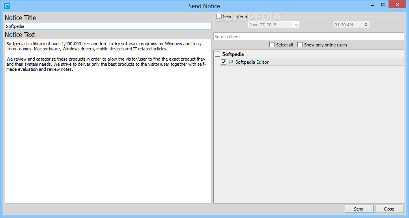Check the Softpedia group checkbox

218,54
